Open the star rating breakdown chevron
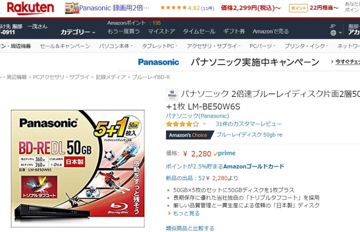Viewport: 360px width, 232px height. (204, 124)
